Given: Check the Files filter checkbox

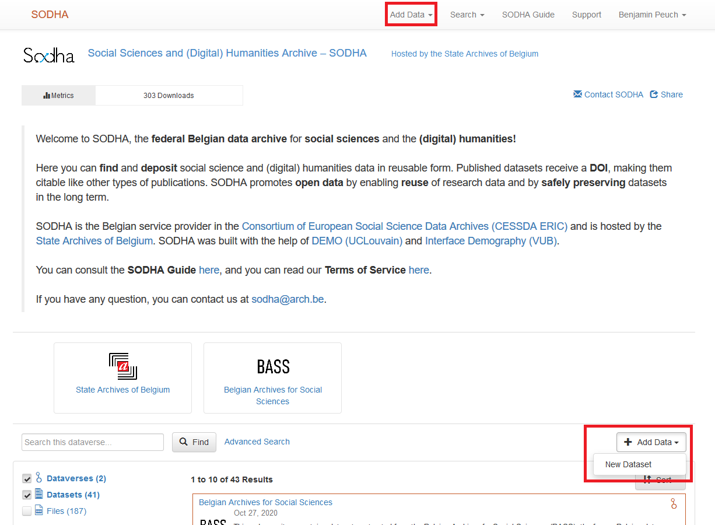Looking at the screenshot, I should (x=27, y=511).
